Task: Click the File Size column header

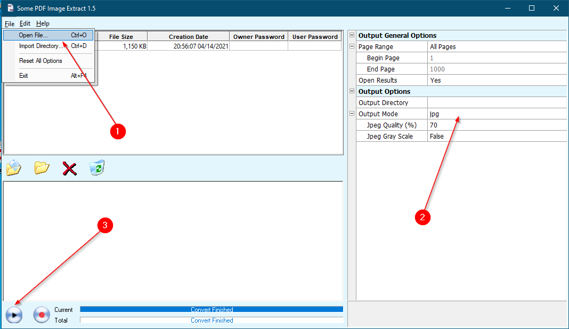Action: pos(121,37)
